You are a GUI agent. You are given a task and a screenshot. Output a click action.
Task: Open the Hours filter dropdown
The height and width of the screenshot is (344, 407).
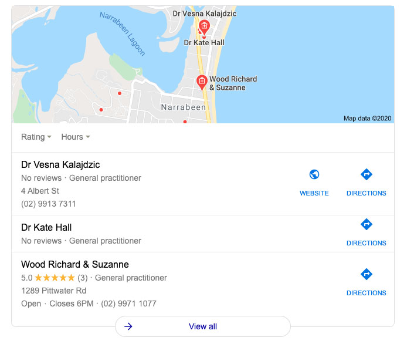point(76,137)
